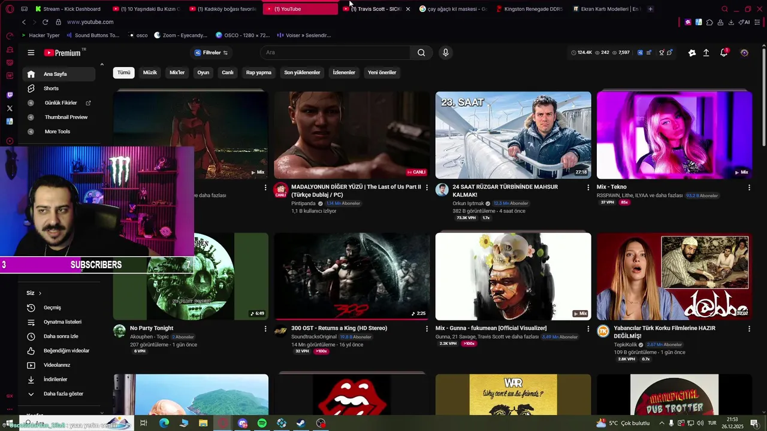The height and width of the screenshot is (431, 767).
Task: Select the Rap yapma filter chip
Action: [x=259, y=72]
